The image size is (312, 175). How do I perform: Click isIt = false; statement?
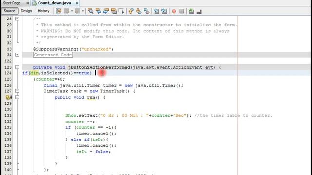pyautogui.click(x=93, y=152)
